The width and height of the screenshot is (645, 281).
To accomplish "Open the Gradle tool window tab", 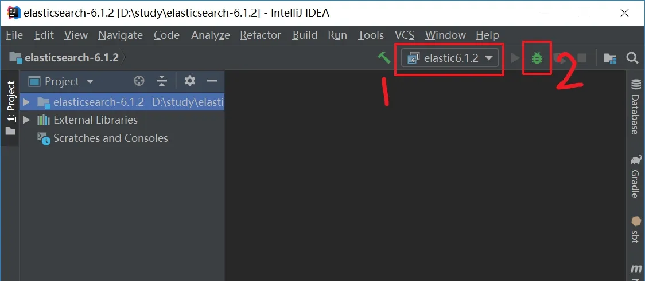I will coord(636,176).
